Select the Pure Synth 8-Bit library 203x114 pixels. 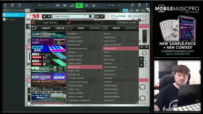49,42
